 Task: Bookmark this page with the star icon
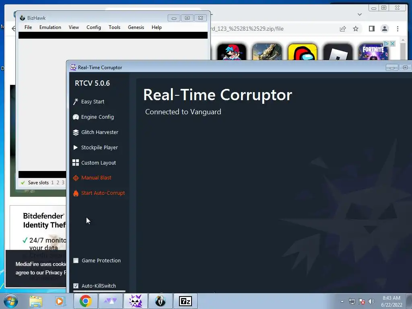tap(356, 29)
